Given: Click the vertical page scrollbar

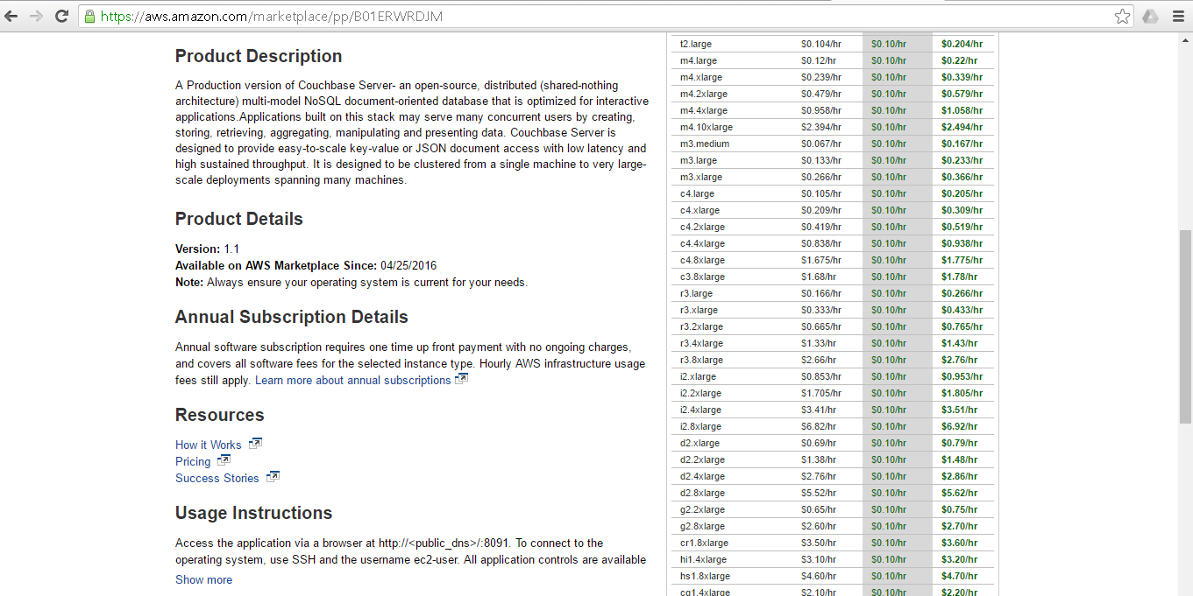Looking at the screenshot, I should pos(1186,306).
